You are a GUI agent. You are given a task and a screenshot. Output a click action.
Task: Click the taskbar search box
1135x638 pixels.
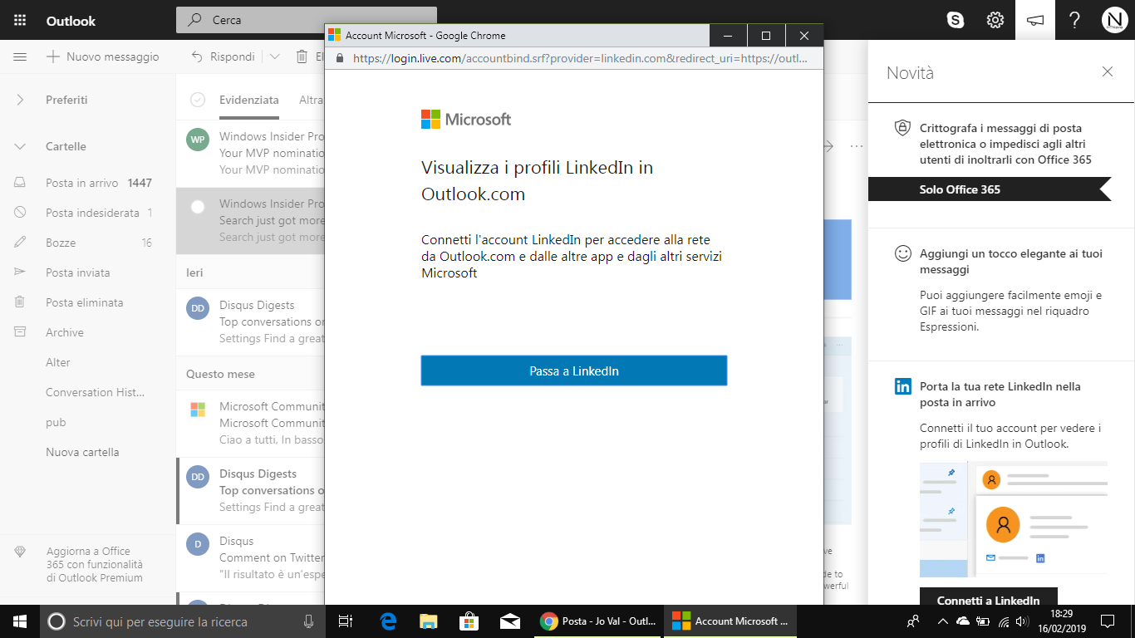point(183,621)
